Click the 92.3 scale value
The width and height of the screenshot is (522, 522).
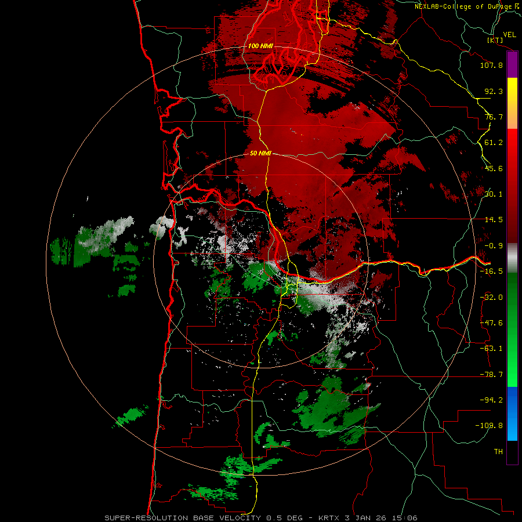pyautogui.click(x=494, y=91)
